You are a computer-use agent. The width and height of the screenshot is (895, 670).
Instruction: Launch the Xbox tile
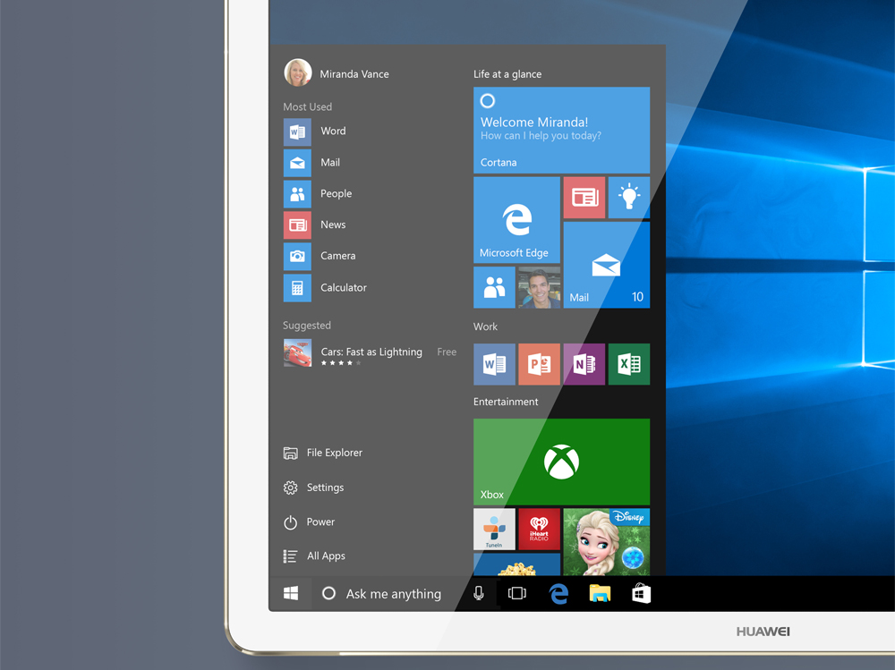coord(561,462)
